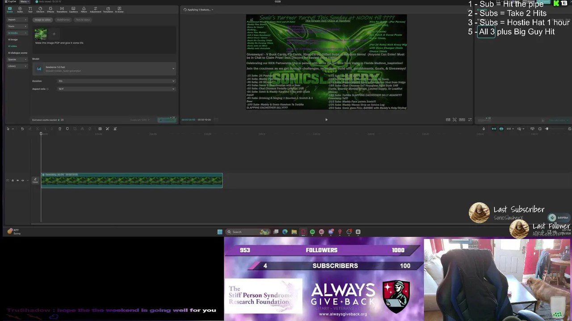Select AI dialogue scene in sidebar
This screenshot has width=572, height=321.
17,53
